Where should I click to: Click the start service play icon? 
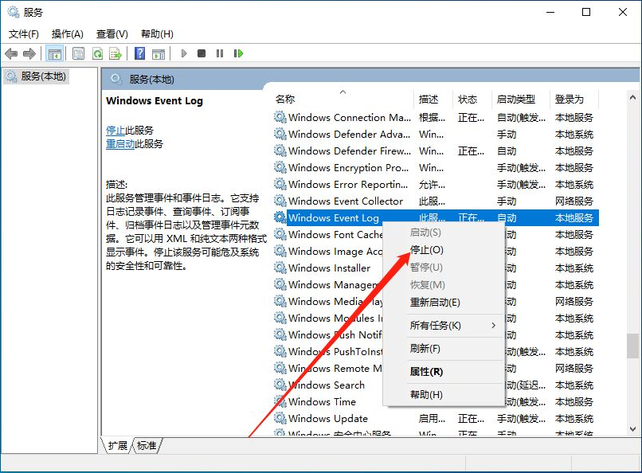coord(183,53)
